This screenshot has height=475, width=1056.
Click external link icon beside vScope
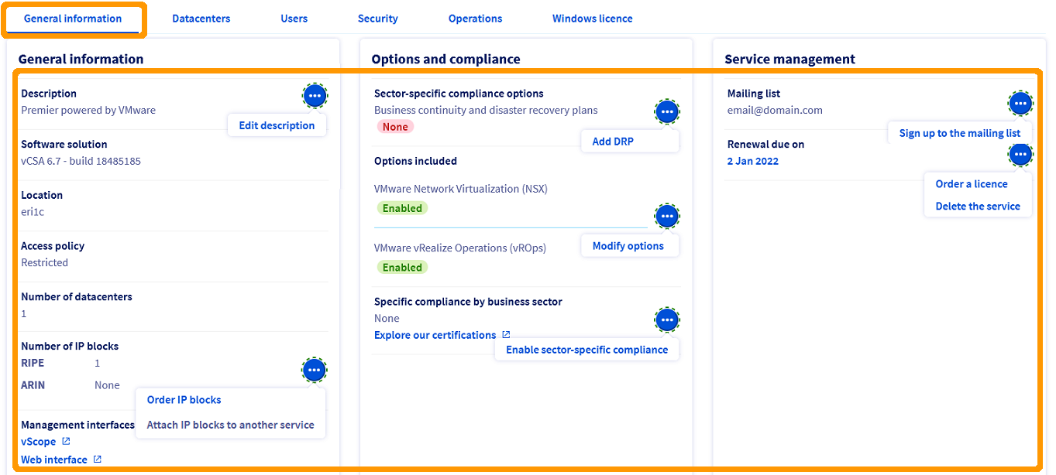coord(66,442)
